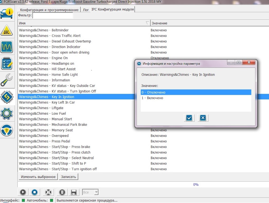Viewport: 269px width, 203px height.
Task: Click the floppy disk save icon
Action: (x=74, y=192)
